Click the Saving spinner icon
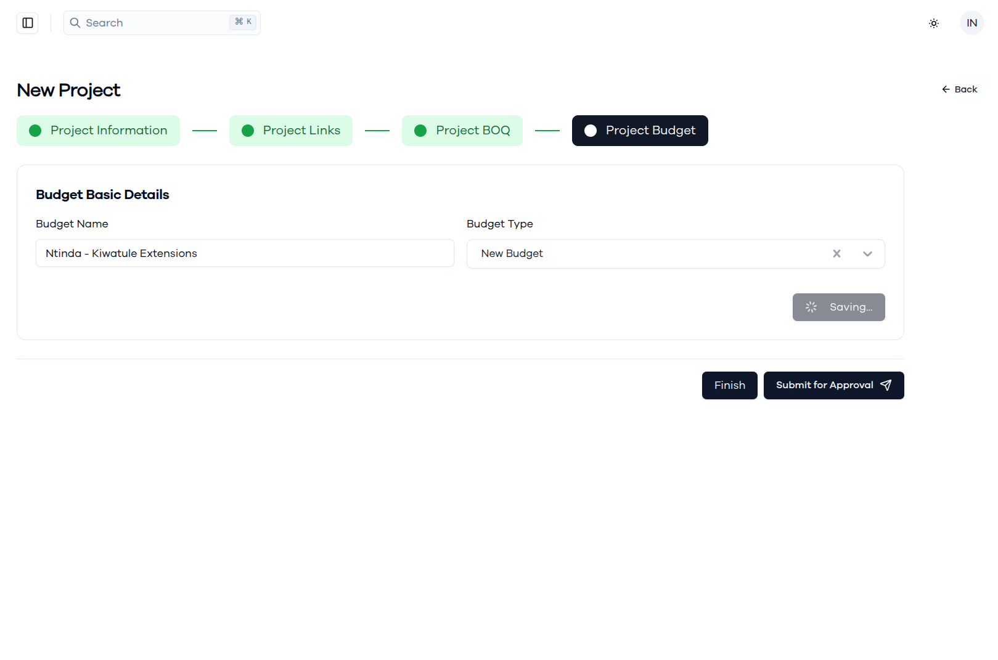 [x=811, y=307]
